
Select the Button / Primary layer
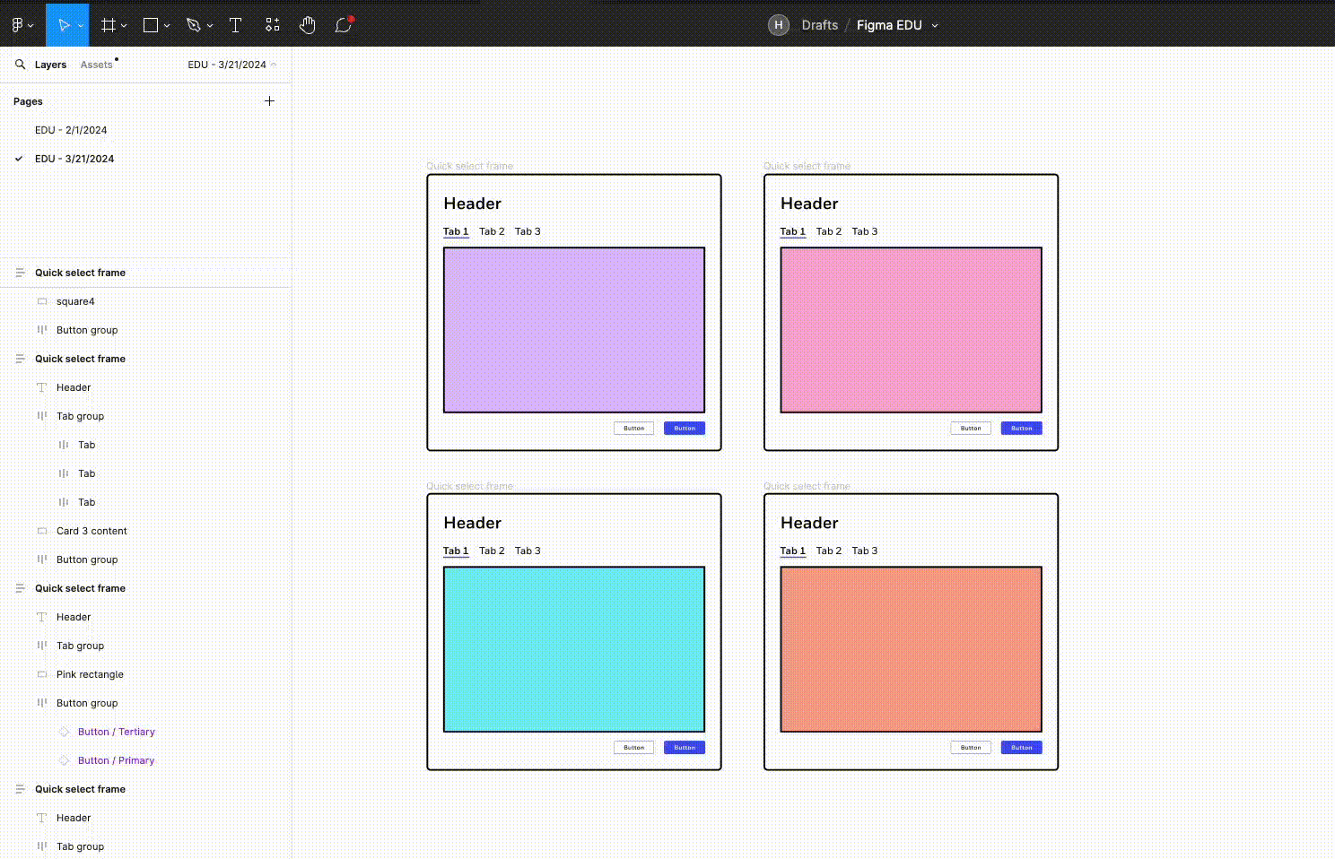[x=116, y=760]
